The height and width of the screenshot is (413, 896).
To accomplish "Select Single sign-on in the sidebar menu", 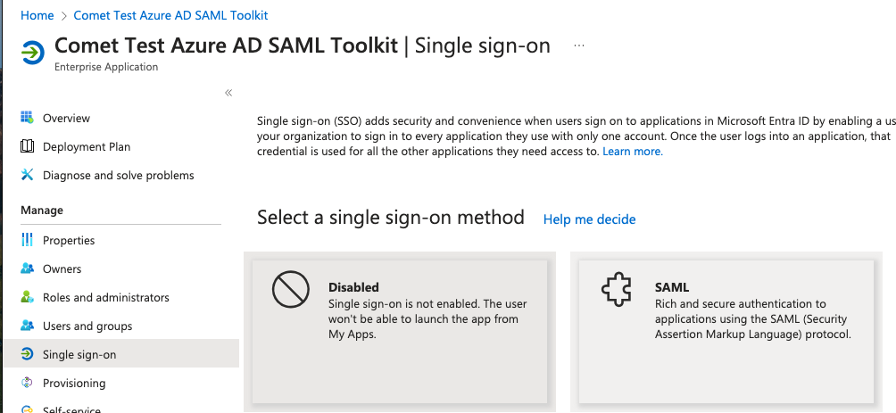I will pyautogui.click(x=121, y=354).
